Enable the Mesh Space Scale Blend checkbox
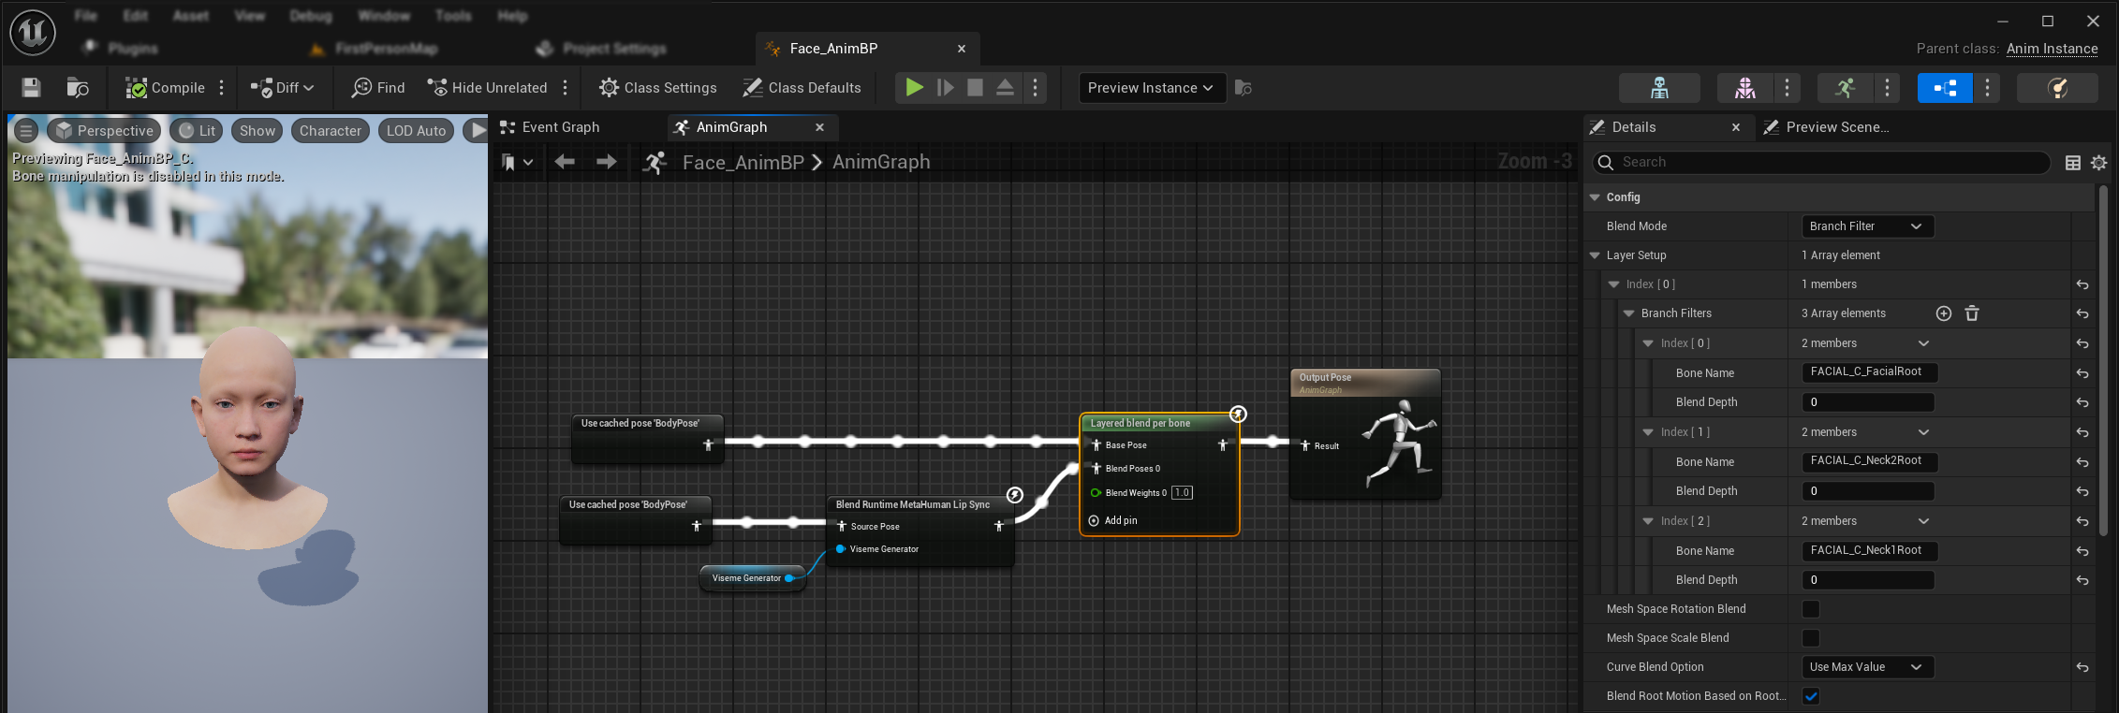The image size is (2119, 713). (x=1811, y=638)
